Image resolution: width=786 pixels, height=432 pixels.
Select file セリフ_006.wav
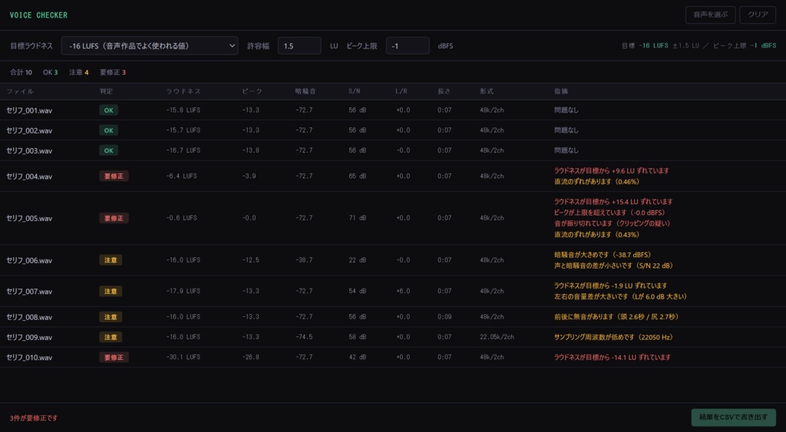(30, 261)
